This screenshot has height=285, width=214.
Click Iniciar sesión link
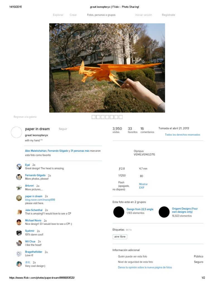pyautogui.click(x=144, y=15)
